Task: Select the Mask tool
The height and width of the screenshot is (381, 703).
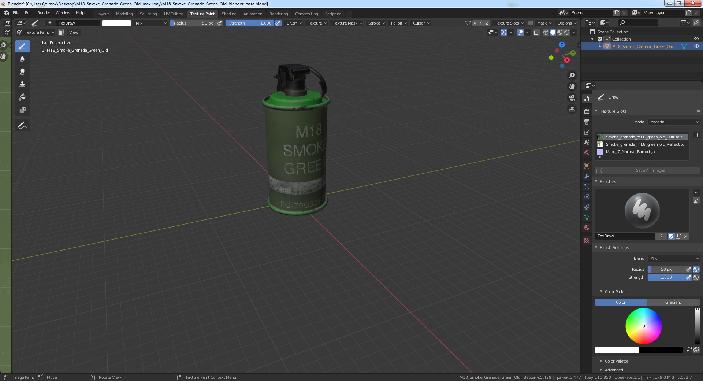Action: (22, 110)
